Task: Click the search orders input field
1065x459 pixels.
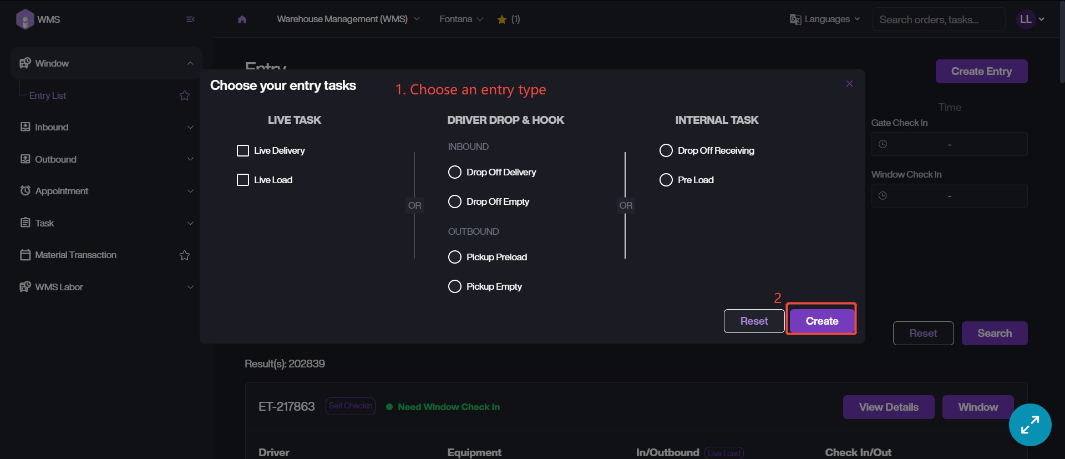Action: pyautogui.click(x=939, y=19)
